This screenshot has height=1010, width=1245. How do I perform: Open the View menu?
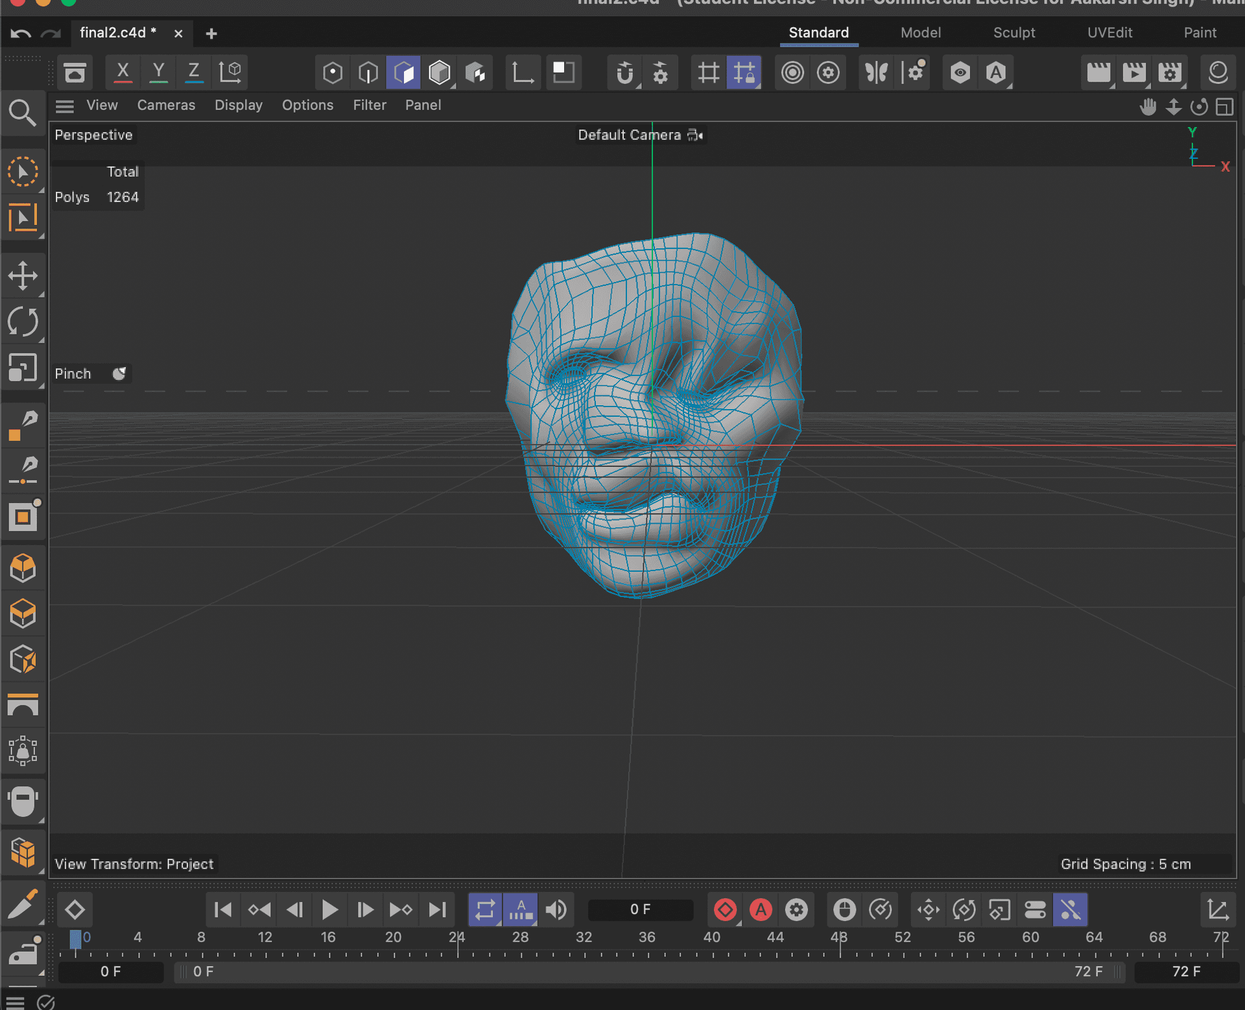click(102, 105)
